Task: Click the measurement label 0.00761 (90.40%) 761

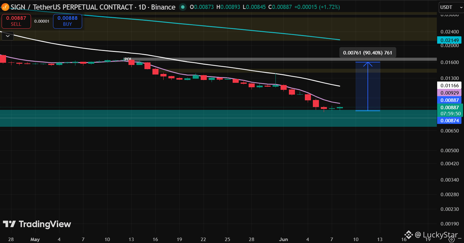Action: 367,53
